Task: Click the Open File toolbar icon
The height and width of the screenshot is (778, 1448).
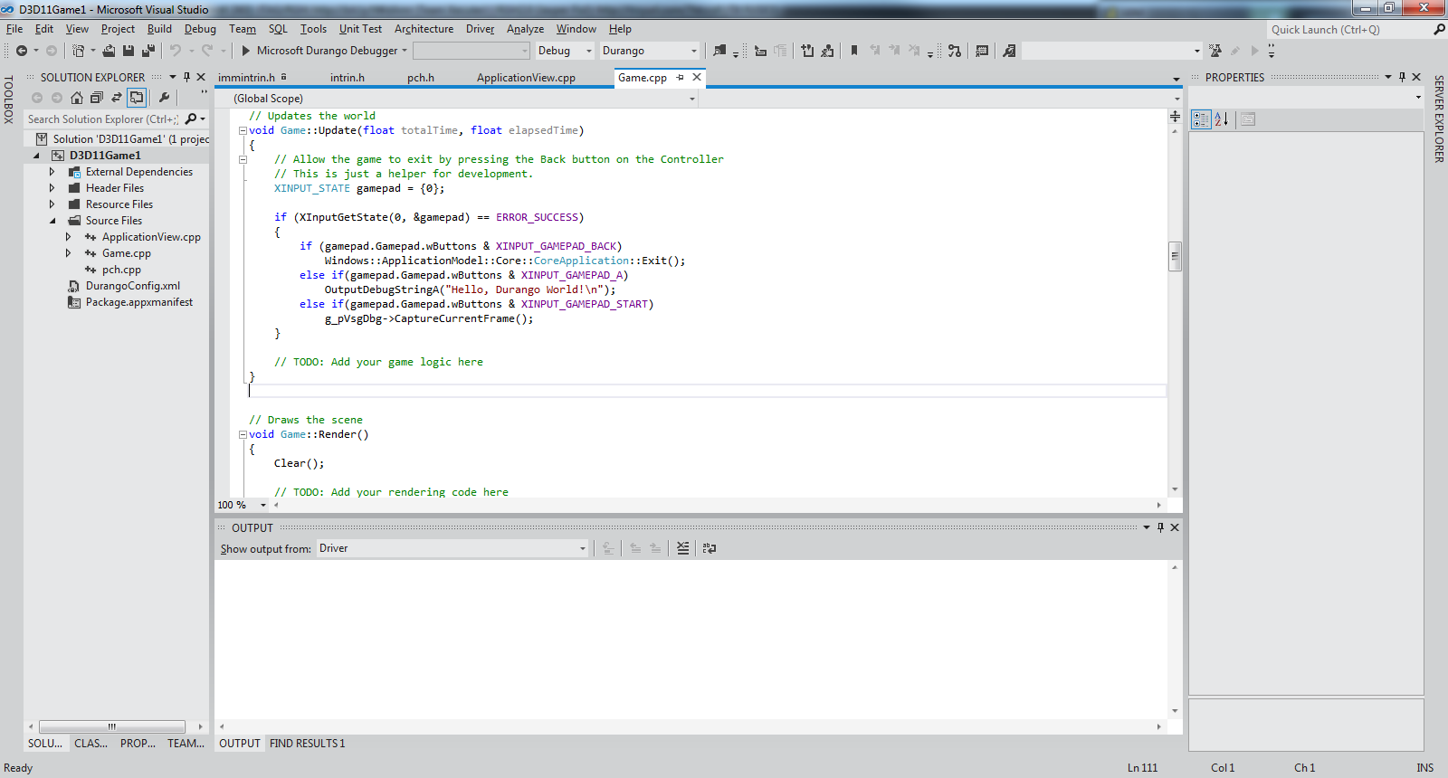Action: coord(109,51)
